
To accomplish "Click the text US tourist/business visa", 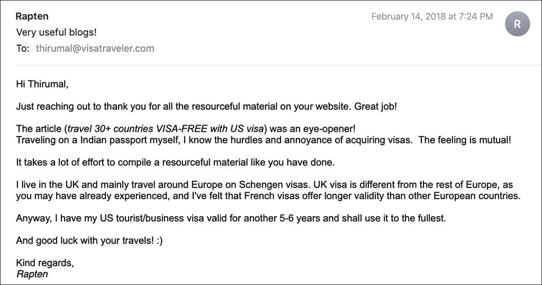I will [x=152, y=218].
